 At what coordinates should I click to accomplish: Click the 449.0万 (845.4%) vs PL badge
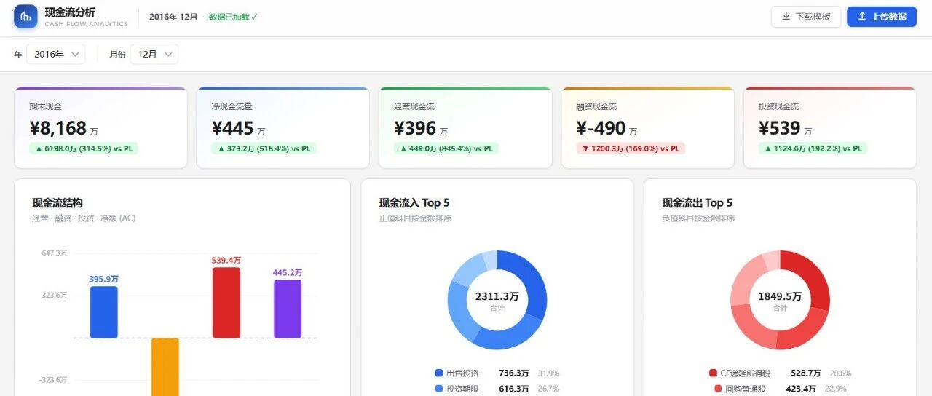click(446, 148)
